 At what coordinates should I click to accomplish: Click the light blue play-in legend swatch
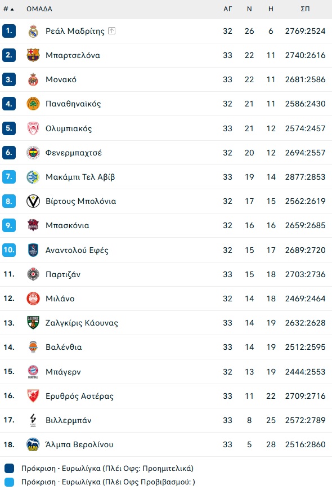10,482
